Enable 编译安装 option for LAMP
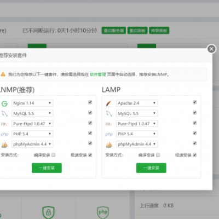This screenshot has height=219, width=219. [158, 155]
